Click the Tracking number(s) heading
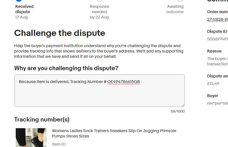This screenshot has width=228, height=147. click(x=42, y=120)
